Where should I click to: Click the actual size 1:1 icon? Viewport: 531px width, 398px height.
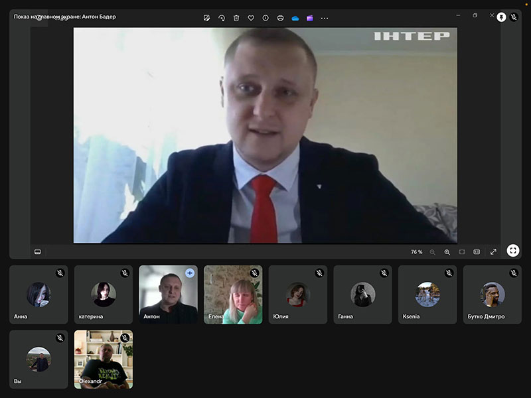pos(477,252)
